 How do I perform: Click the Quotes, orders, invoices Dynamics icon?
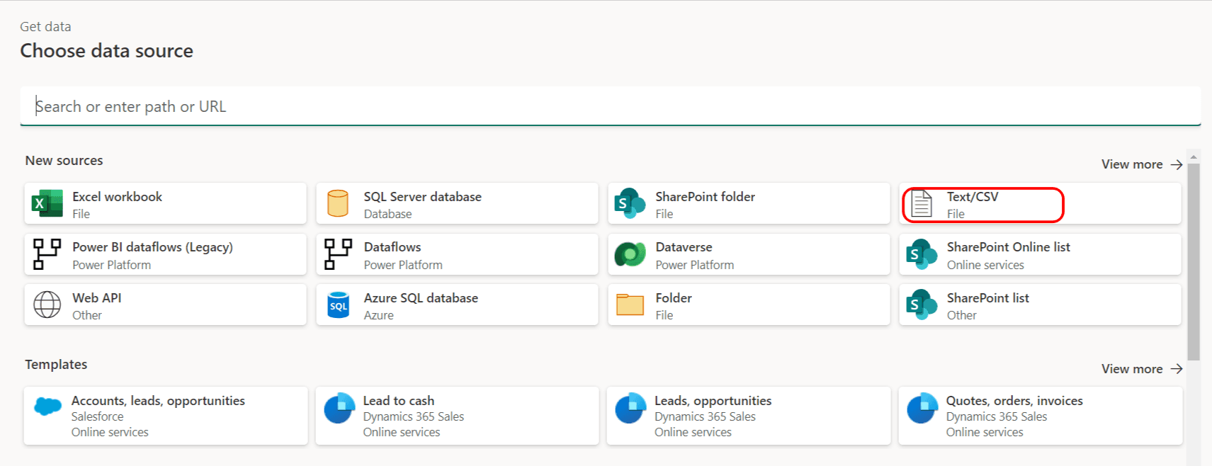922,408
